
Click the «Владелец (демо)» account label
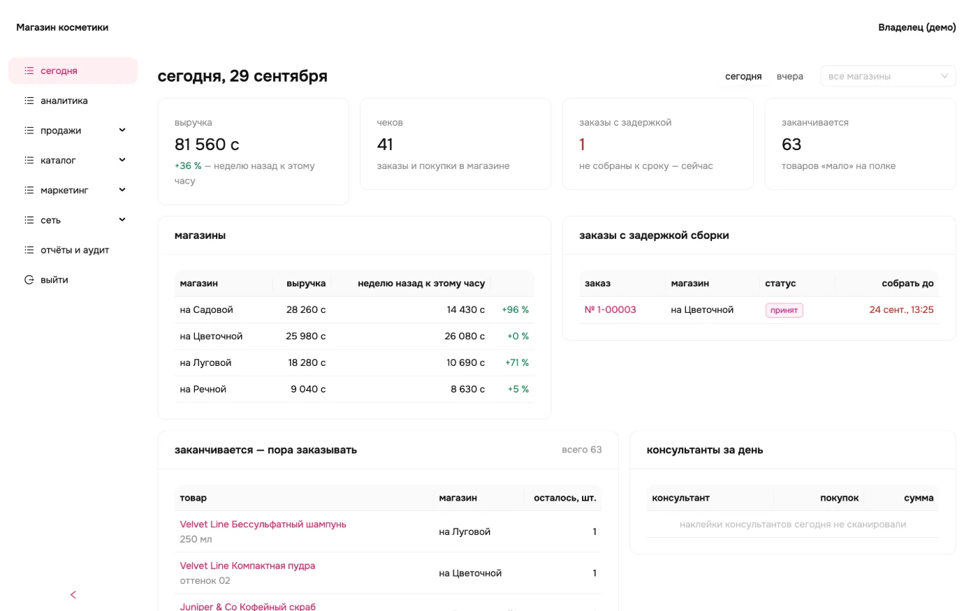click(917, 27)
